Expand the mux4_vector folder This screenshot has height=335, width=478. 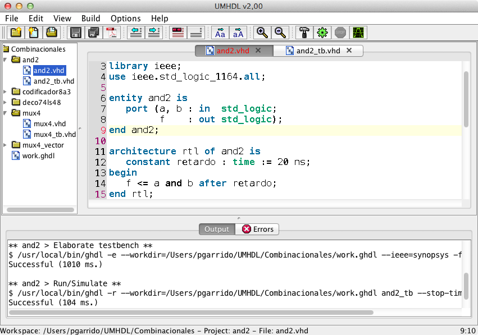[6, 145]
